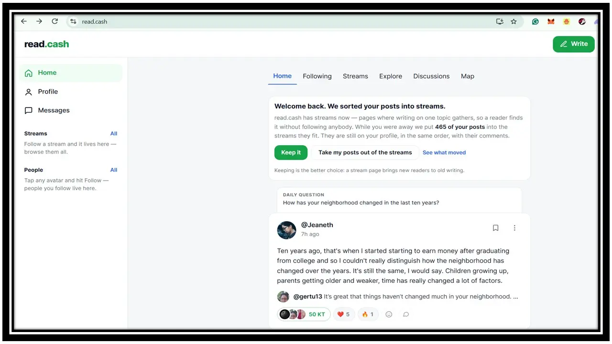Open the three-dot menu on Jeaneth's post
Screen dimensions: 612x344
click(x=514, y=228)
